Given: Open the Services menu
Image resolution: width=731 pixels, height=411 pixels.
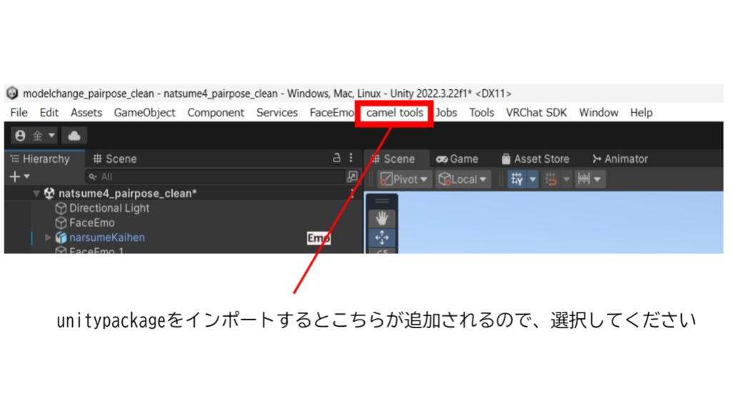Looking at the screenshot, I should [277, 113].
